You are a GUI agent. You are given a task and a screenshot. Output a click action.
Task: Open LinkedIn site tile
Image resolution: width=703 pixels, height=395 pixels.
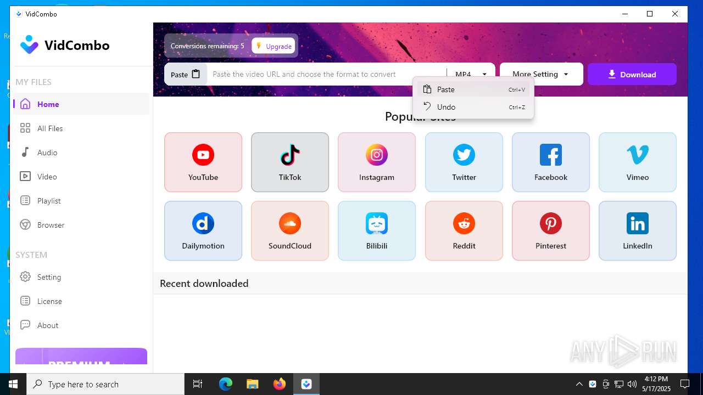coord(638,230)
